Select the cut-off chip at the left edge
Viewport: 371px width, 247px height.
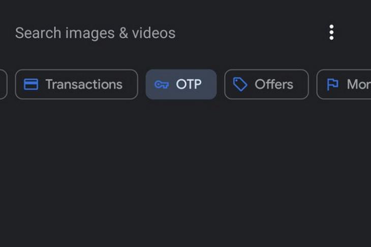pyautogui.click(x=4, y=84)
